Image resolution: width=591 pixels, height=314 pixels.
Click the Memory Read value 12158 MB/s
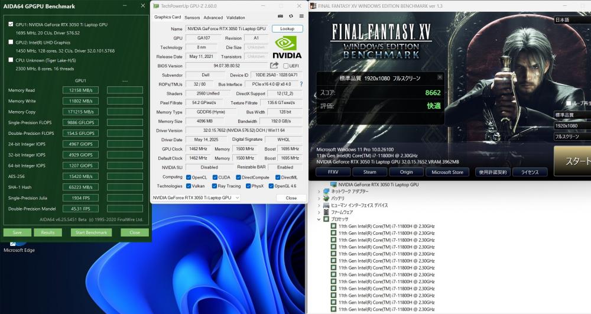tap(80, 90)
